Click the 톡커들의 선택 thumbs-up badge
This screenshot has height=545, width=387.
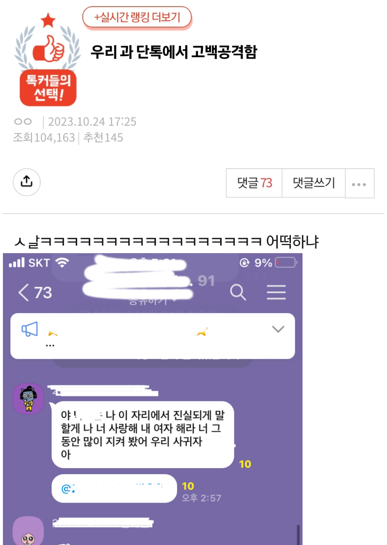click(48, 59)
